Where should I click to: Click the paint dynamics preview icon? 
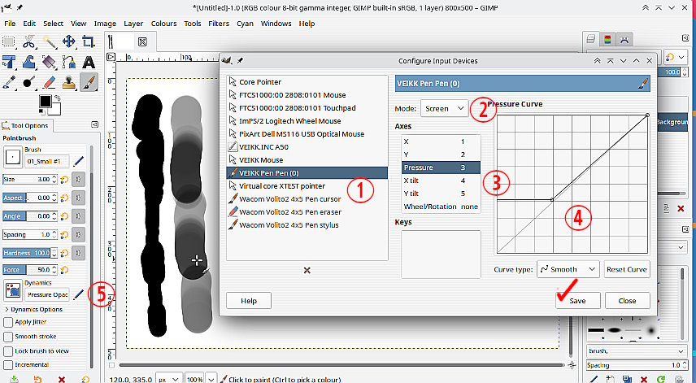pyautogui.click(x=13, y=290)
